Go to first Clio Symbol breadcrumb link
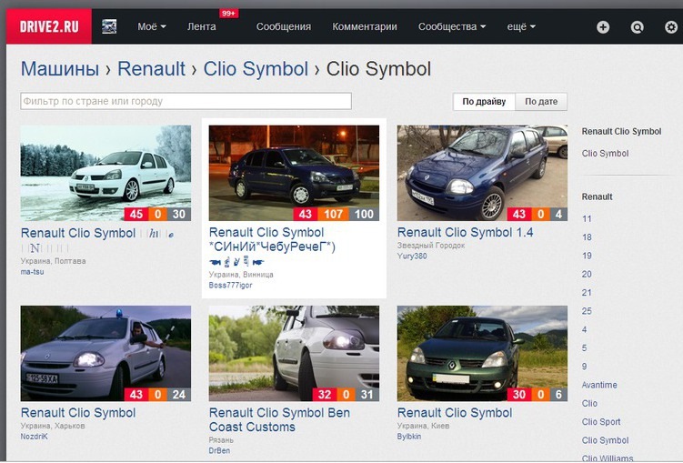The height and width of the screenshot is (463, 683). (256, 69)
